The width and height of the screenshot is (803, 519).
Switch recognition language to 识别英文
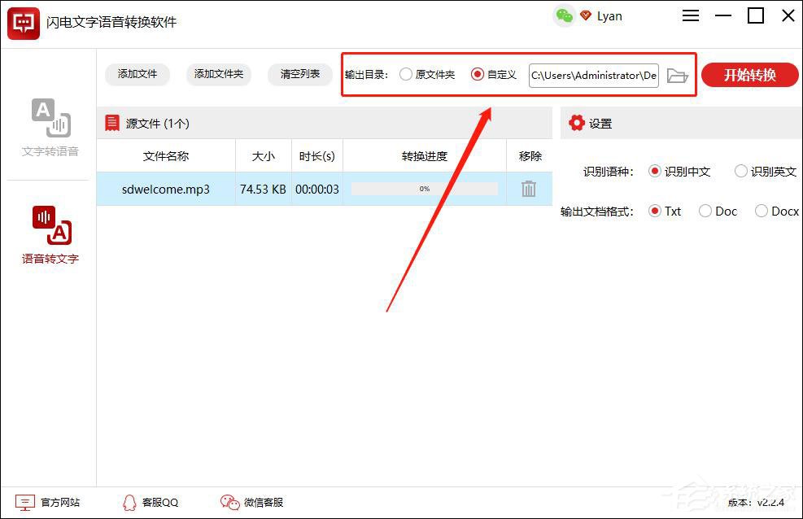(740, 171)
